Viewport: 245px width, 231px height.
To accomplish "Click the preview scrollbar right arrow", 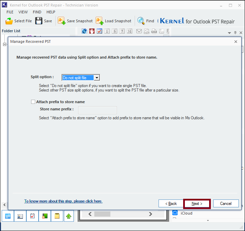I will pos(150,214).
